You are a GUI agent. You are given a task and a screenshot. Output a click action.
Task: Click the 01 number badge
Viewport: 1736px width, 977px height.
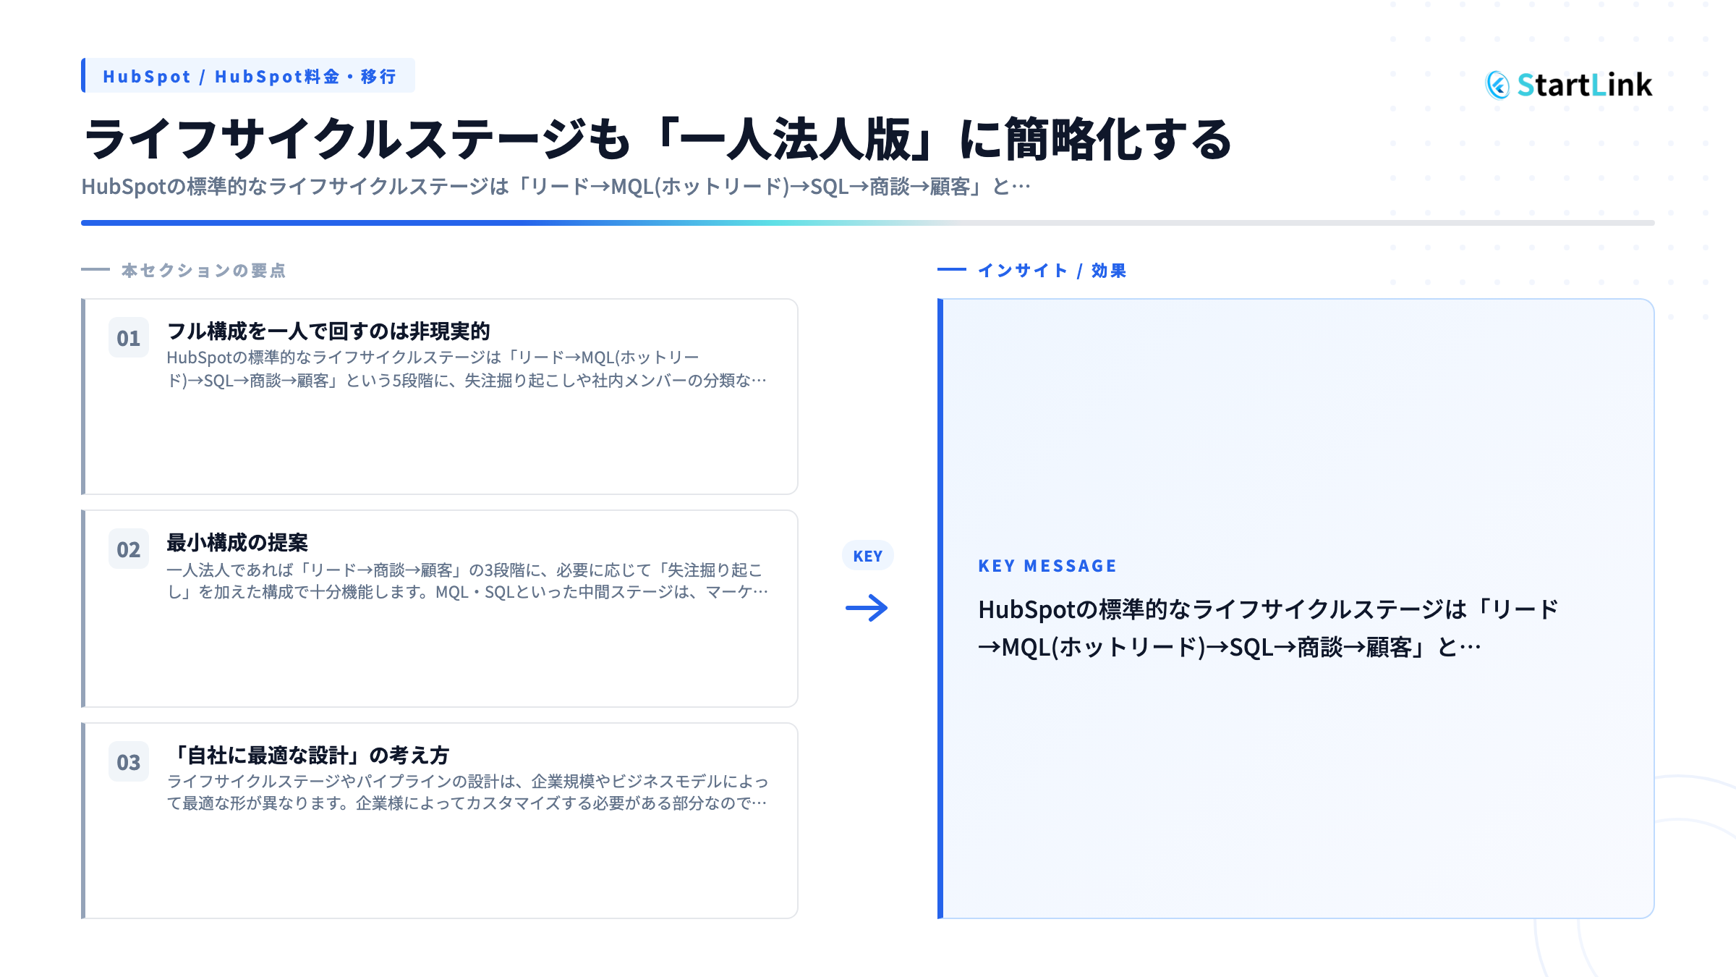pyautogui.click(x=129, y=338)
